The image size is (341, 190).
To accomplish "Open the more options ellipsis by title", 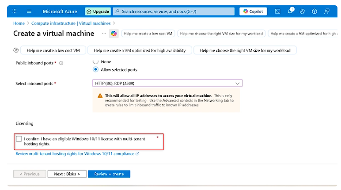I will tap(104, 34).
